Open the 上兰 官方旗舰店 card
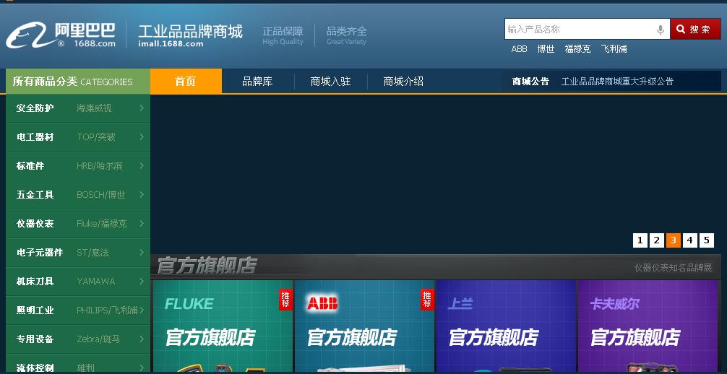The image size is (727, 374). pyautogui.click(x=506, y=326)
